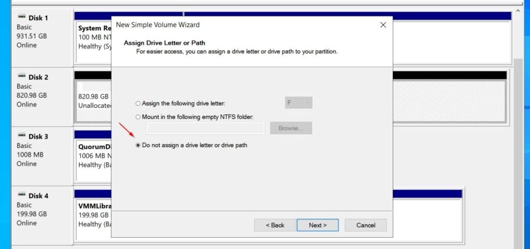Select the Disk 4 label in Disk Management
530x249 pixels.
(38, 196)
